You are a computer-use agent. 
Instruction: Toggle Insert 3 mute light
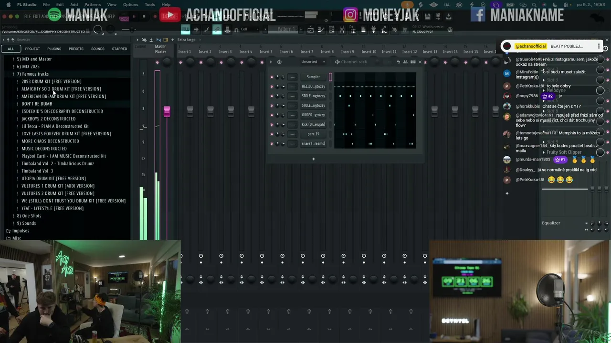221,62
